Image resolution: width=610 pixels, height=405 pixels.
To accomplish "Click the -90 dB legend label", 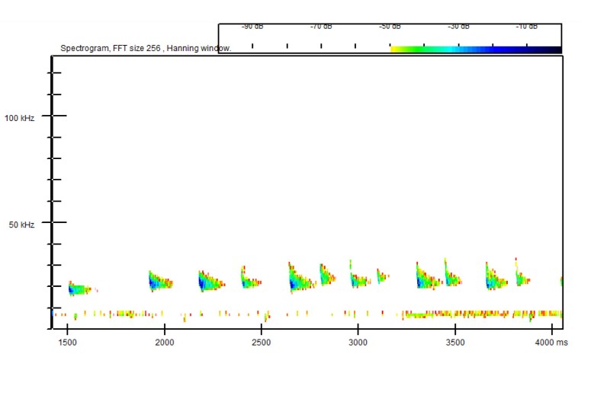I will click(x=252, y=27).
